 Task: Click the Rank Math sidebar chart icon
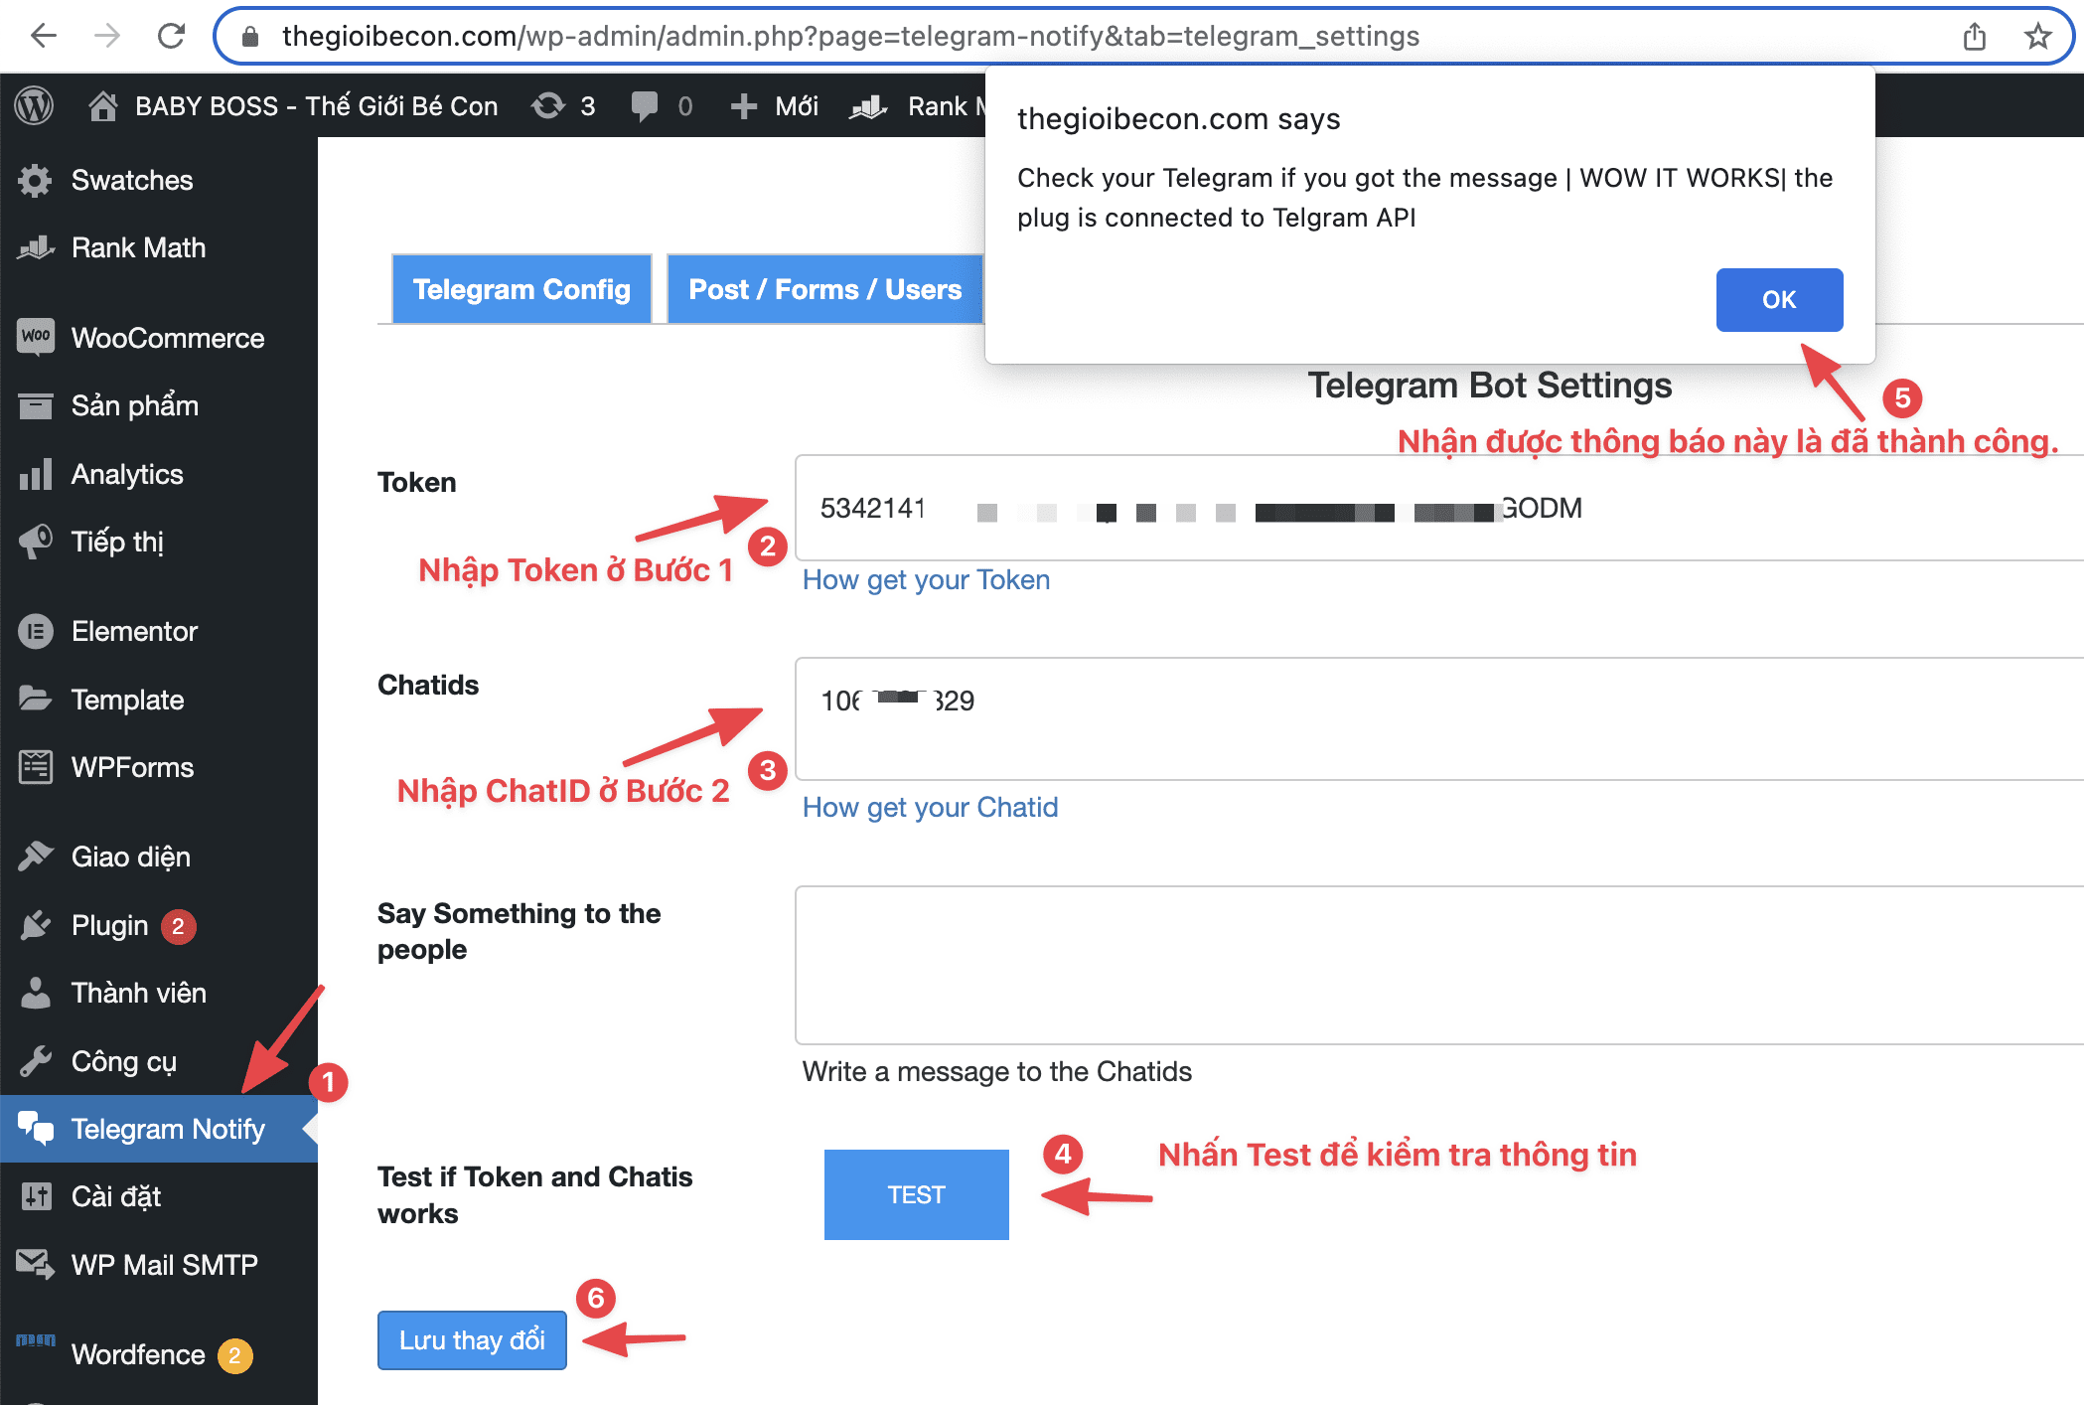(x=35, y=248)
